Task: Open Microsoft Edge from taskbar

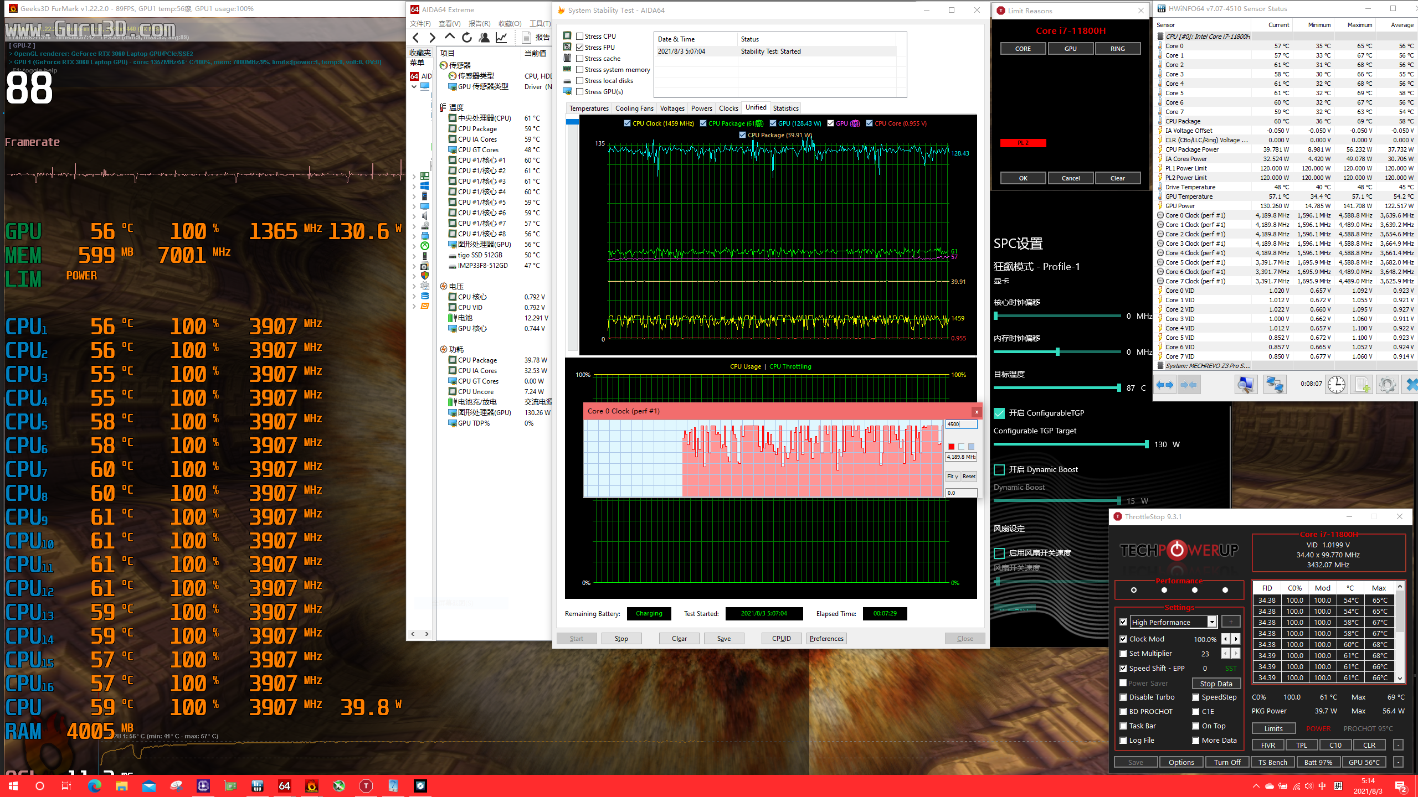Action: point(95,786)
